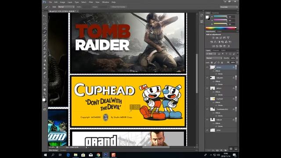Hide the TombRaider2013 layer
Screen dimensions: 281x158
coord(207,109)
